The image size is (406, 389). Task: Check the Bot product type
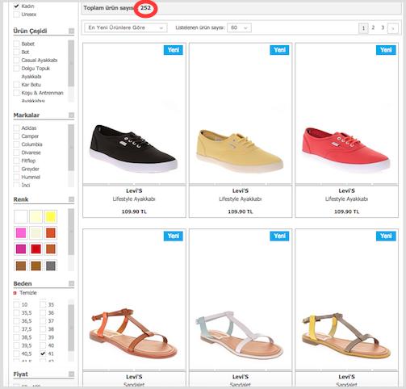tap(16, 52)
